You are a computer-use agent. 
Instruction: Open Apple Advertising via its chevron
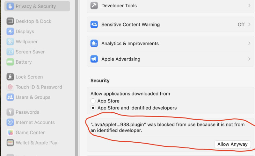click(x=249, y=59)
